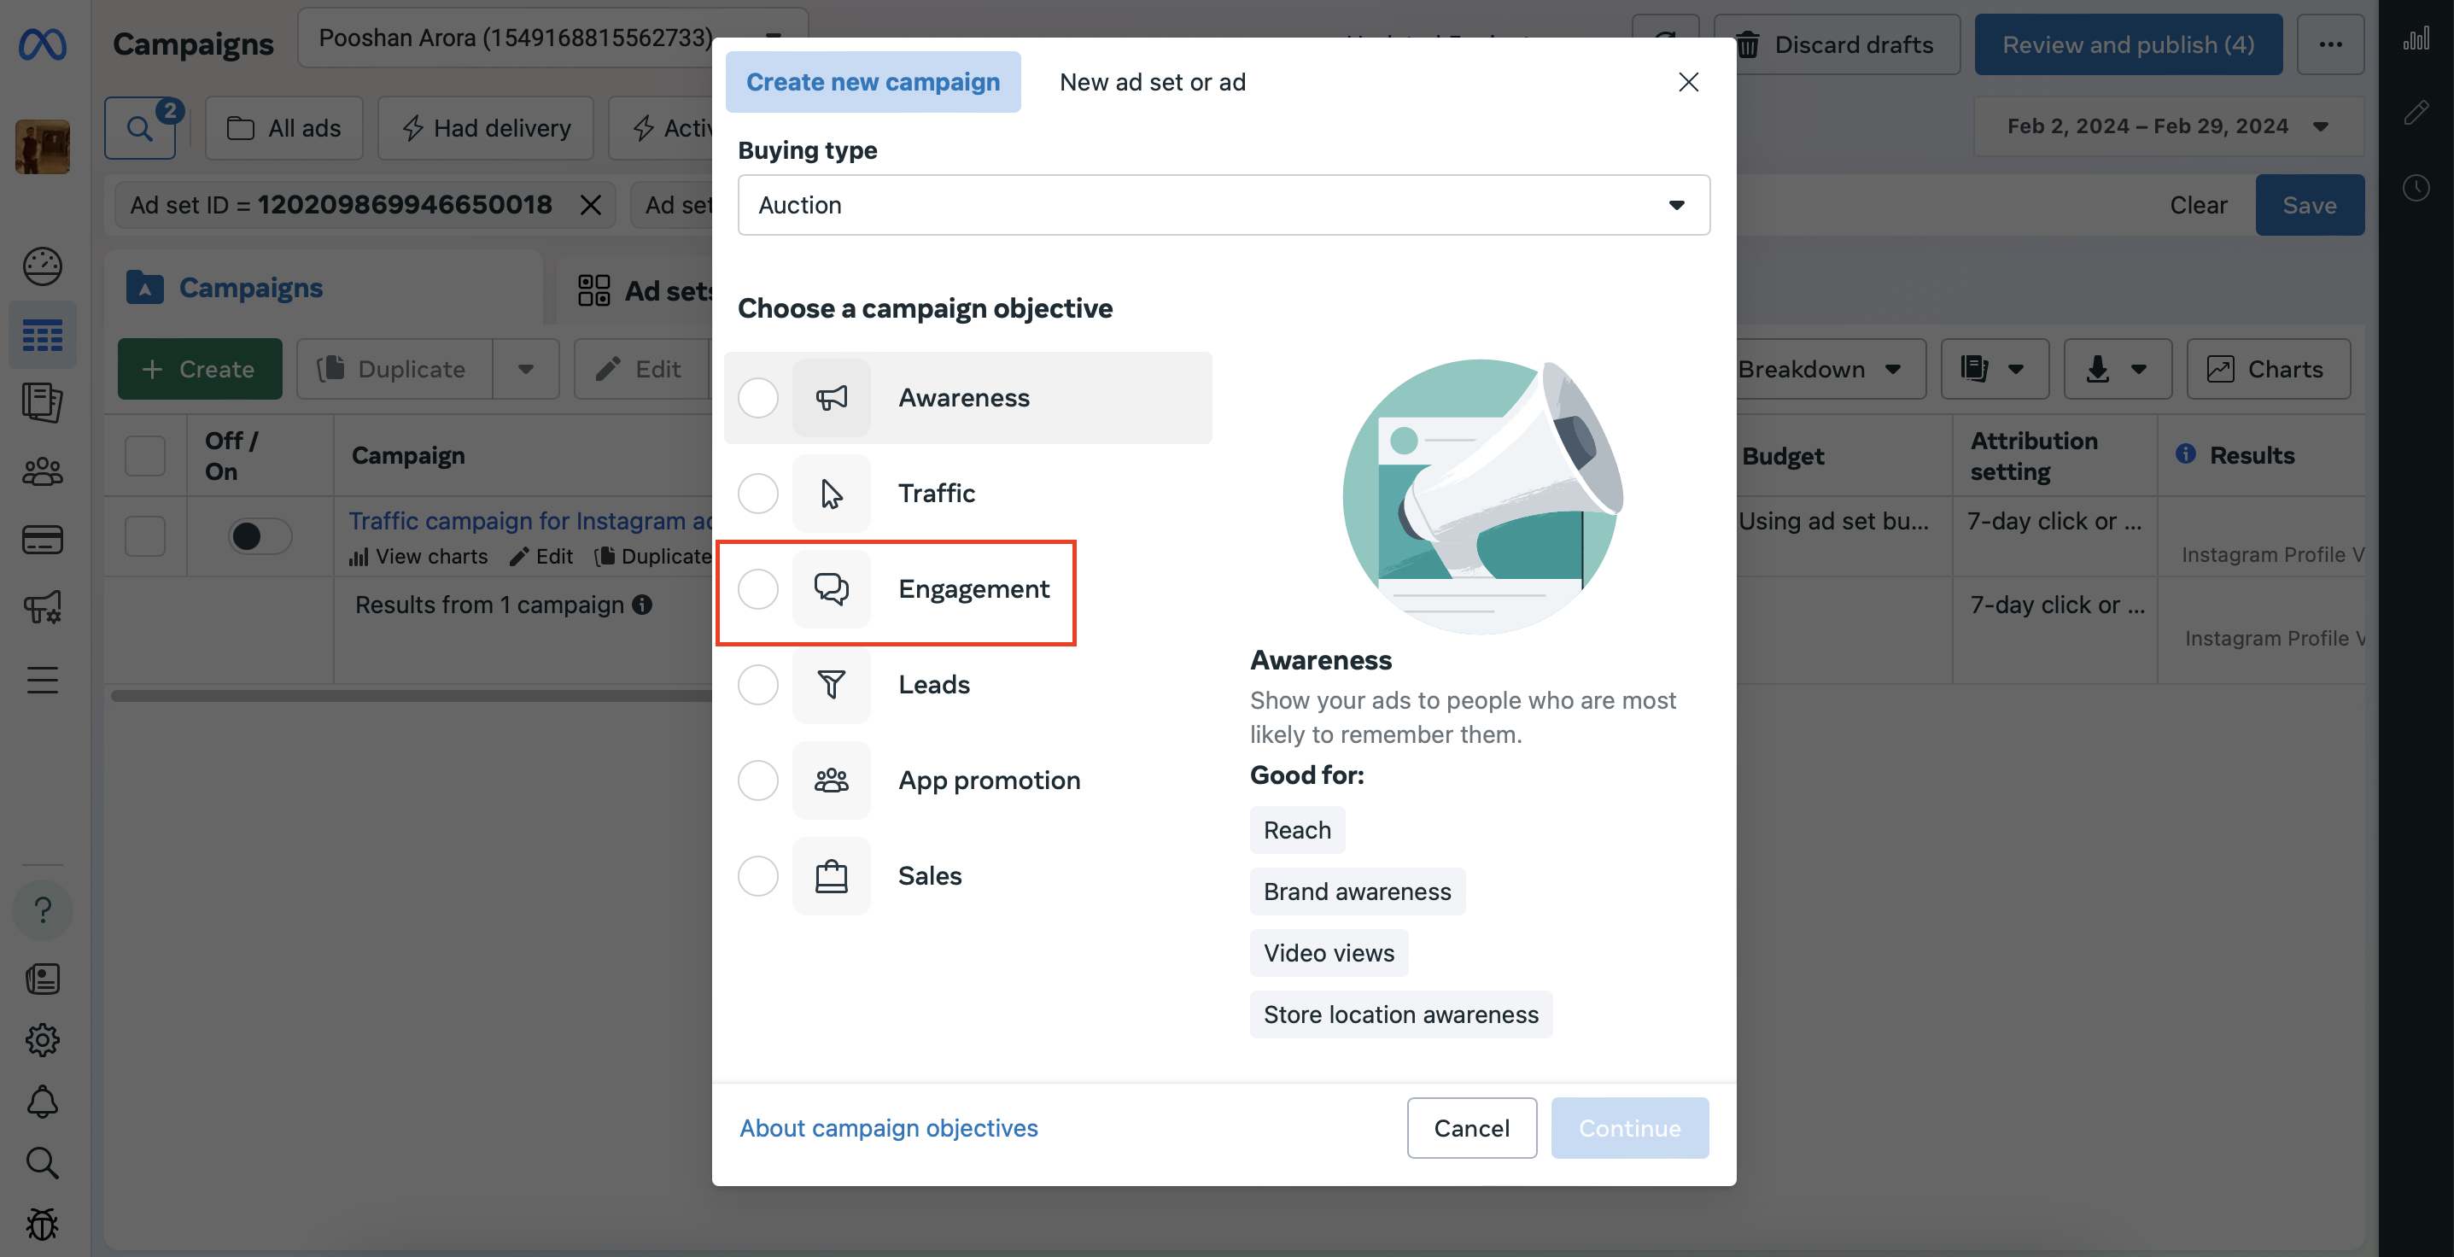The width and height of the screenshot is (2454, 1257).
Task: Click the horizontal scrollbar under the campaigns table
Action: point(412,696)
